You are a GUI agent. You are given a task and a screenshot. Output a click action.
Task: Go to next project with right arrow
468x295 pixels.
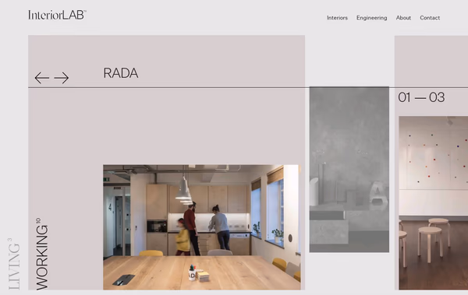(61, 78)
